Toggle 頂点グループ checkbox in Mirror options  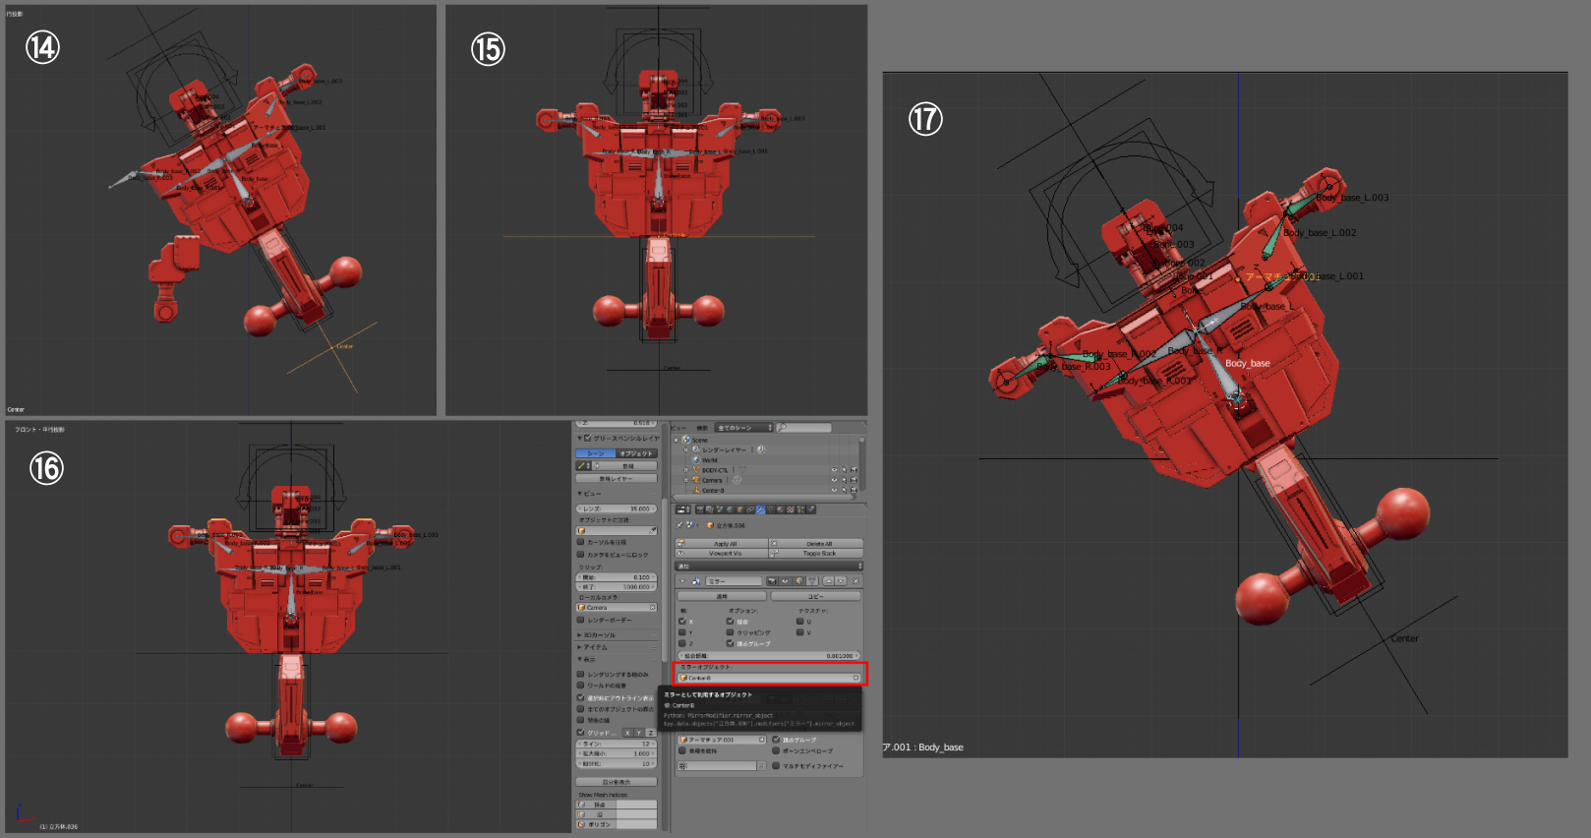pyautogui.click(x=730, y=643)
